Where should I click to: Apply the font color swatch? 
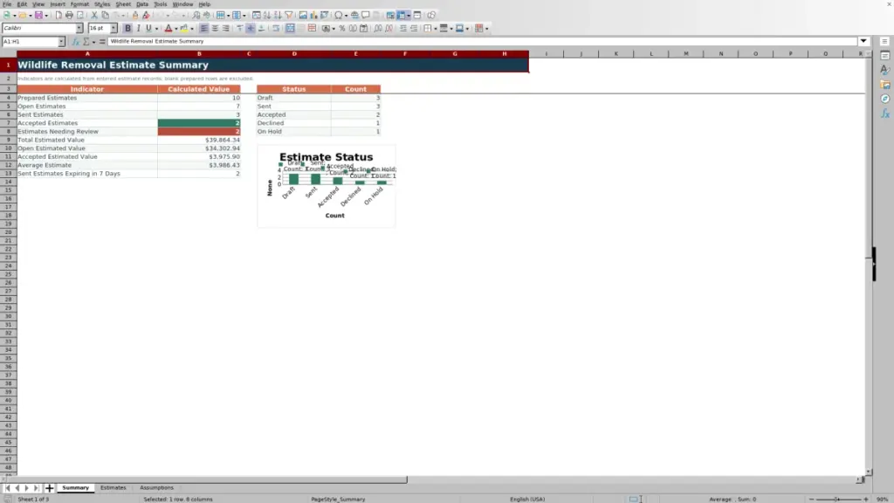pyautogui.click(x=168, y=29)
